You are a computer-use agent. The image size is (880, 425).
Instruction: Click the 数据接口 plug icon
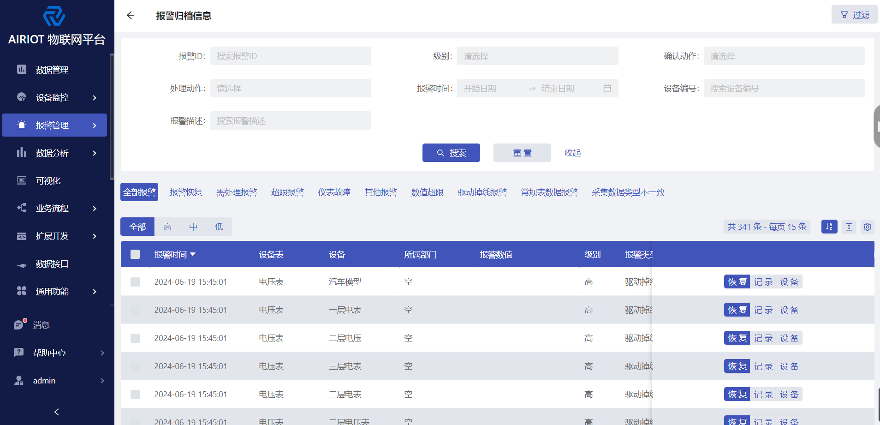point(22,265)
